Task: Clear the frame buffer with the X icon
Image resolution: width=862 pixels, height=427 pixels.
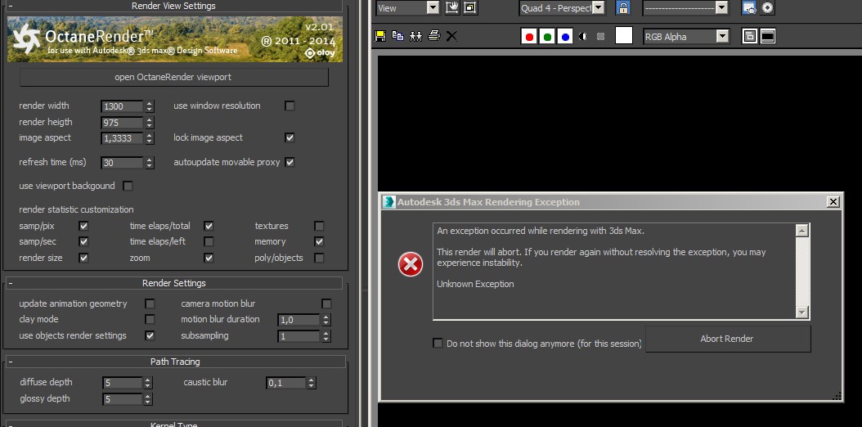Action: coord(451,36)
